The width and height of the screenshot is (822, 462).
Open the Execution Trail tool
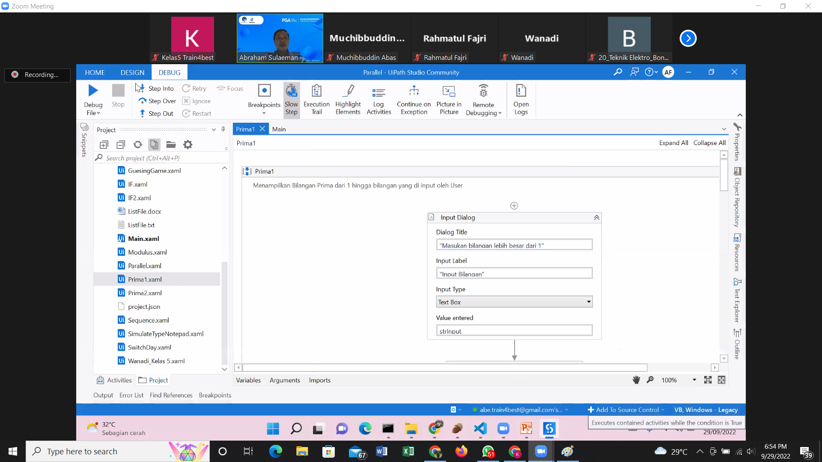click(316, 99)
